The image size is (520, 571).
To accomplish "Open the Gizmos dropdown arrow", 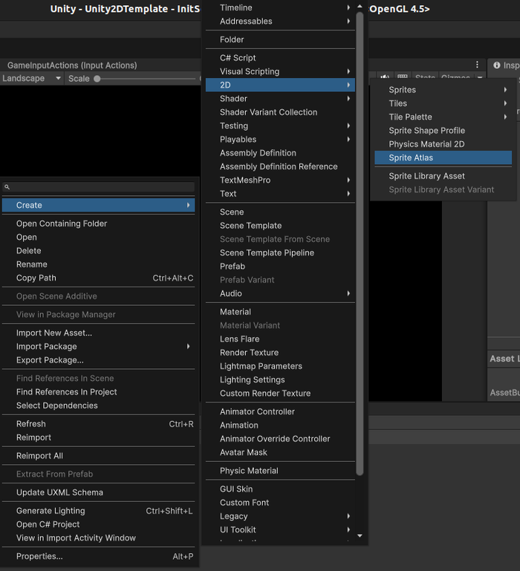I will pos(480,77).
